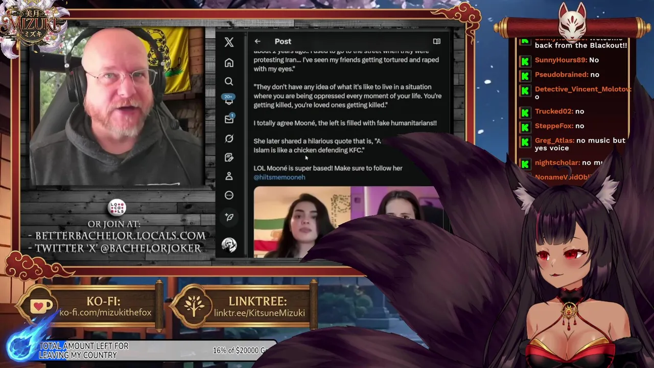This screenshot has height=368, width=654.
Task: Click Kick badge beside Detective_Vincent_Molotov
Action: click(525, 90)
